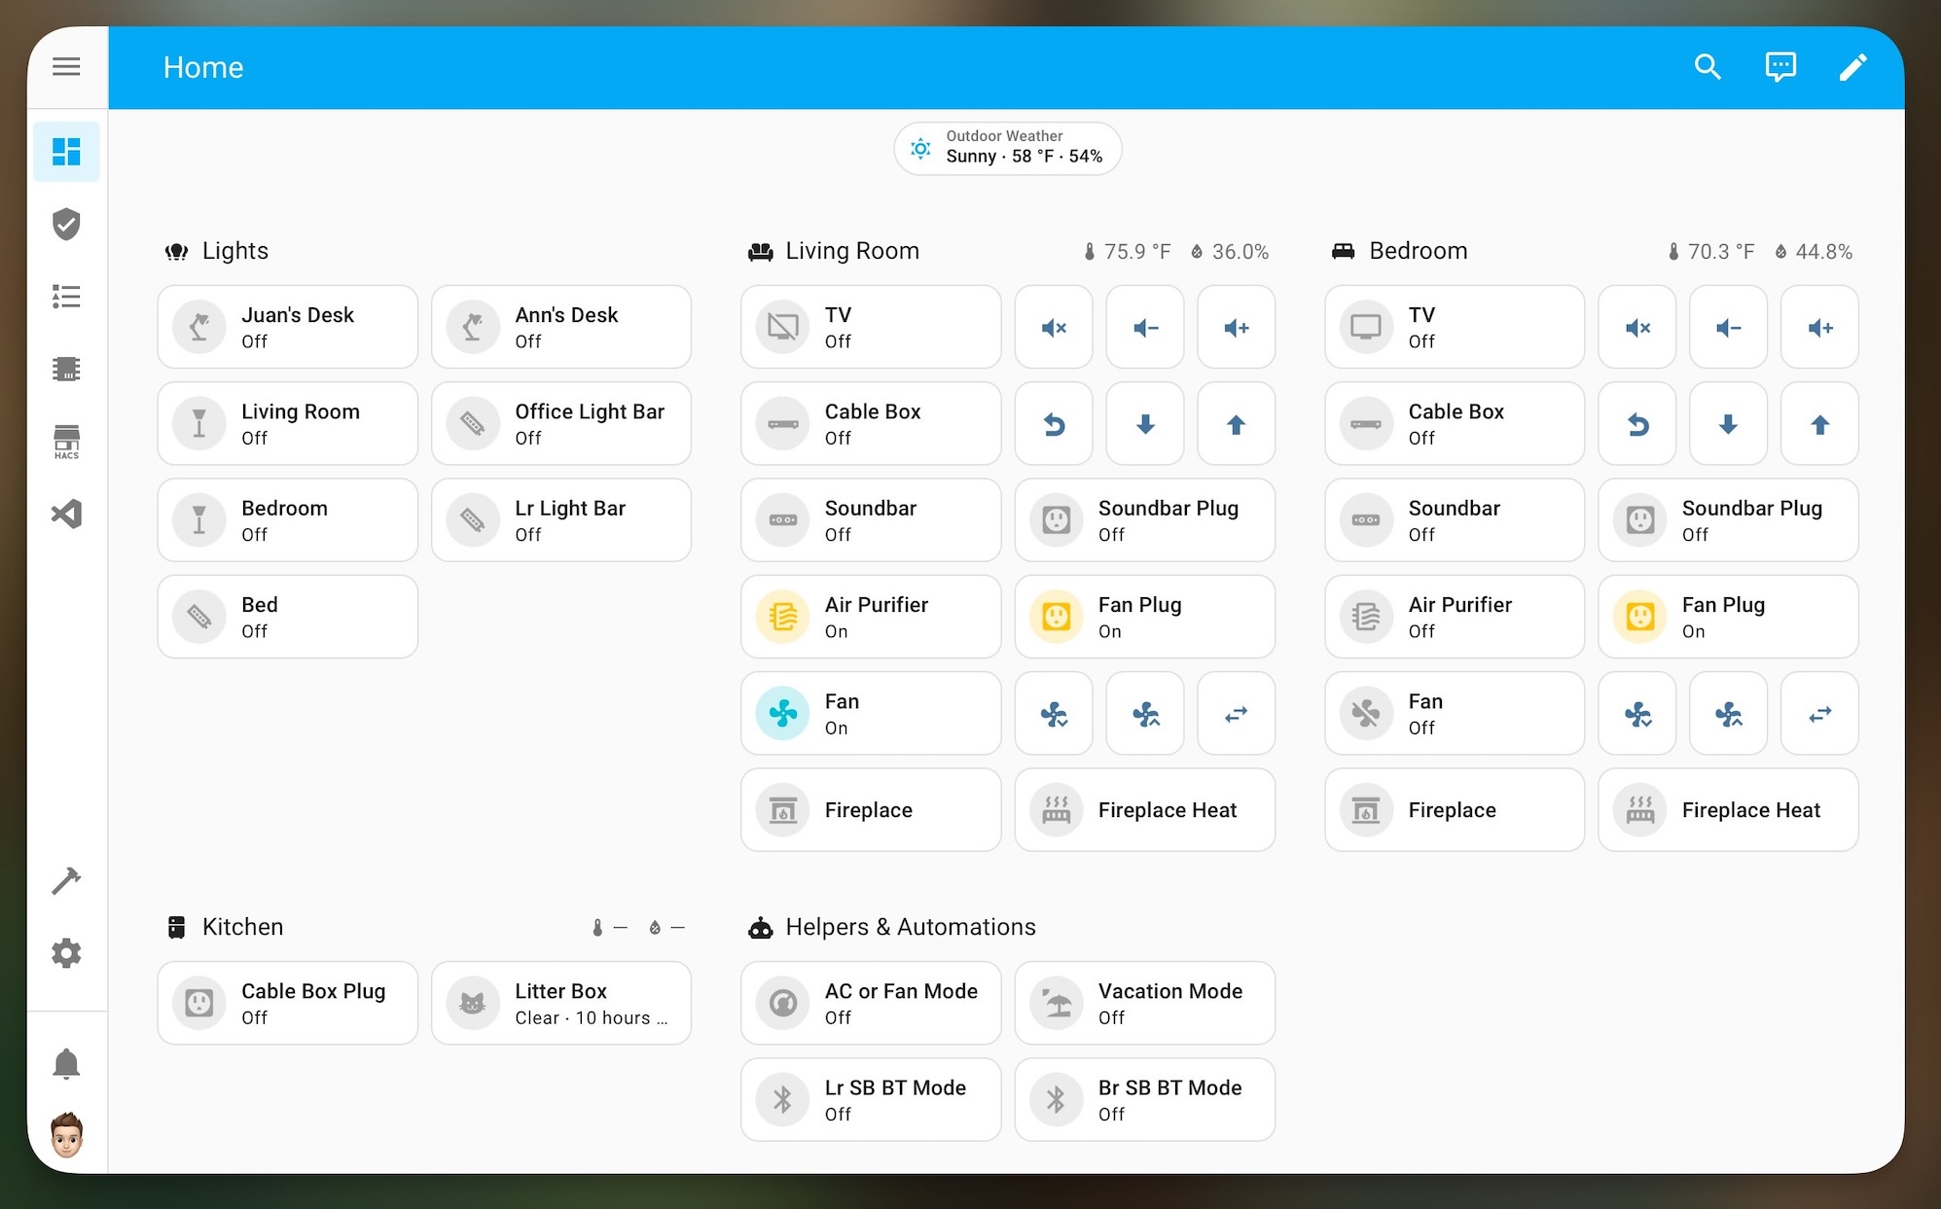This screenshot has height=1209, width=1941.
Task: Open Assist via the chat bubble icon
Action: coord(1781,66)
